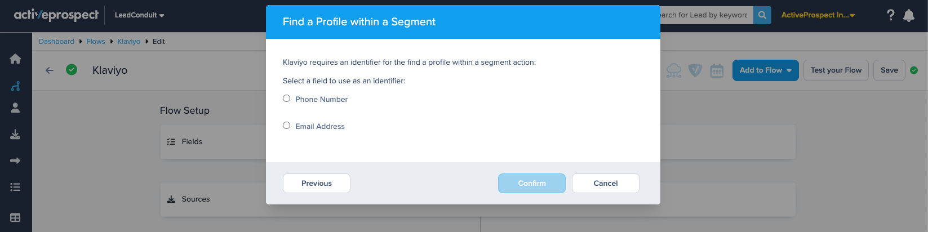Select the Email Address radio option
Screen dimensions: 928x232
[x=287, y=126]
